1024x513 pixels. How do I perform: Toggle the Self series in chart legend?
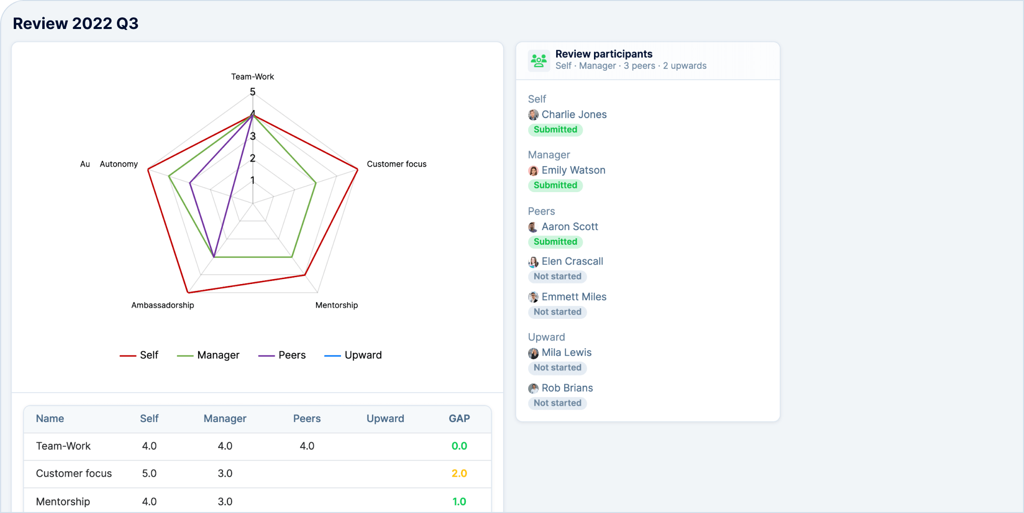[139, 355]
